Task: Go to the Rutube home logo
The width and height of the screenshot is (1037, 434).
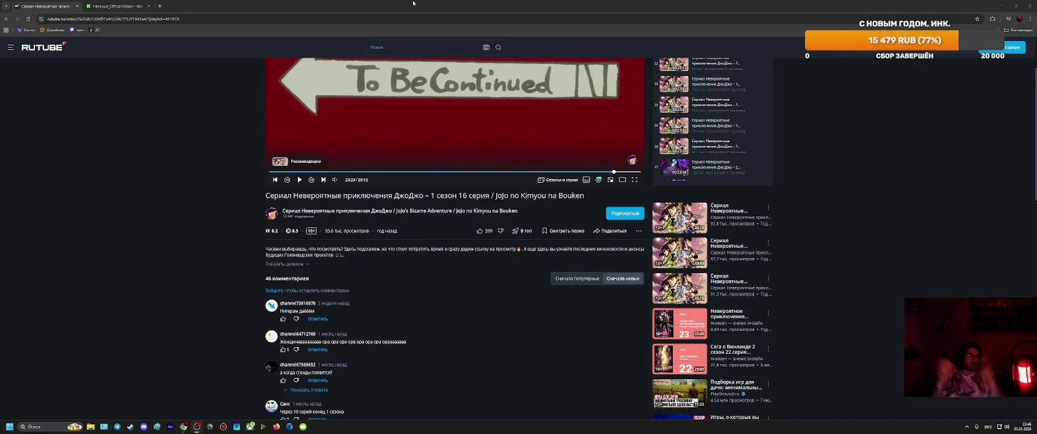Action: (x=43, y=47)
